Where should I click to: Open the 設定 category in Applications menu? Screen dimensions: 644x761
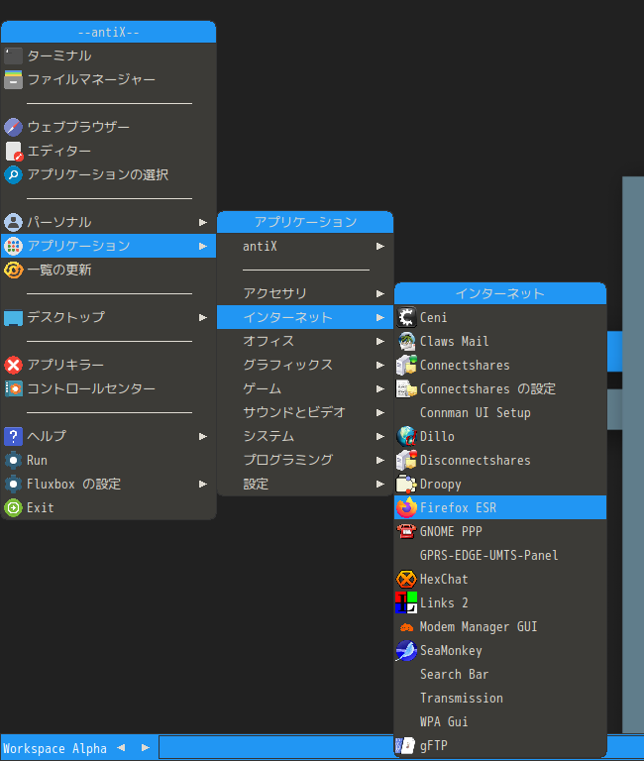click(305, 484)
